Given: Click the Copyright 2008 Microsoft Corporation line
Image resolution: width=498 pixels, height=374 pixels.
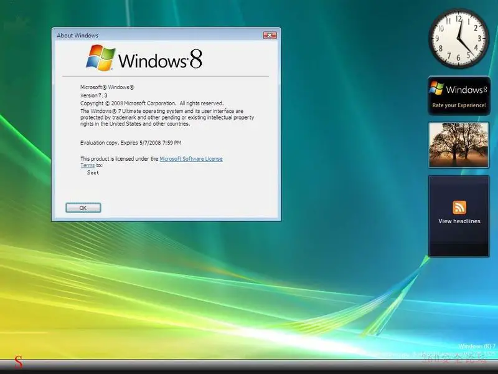Looking at the screenshot, I should coord(152,103).
